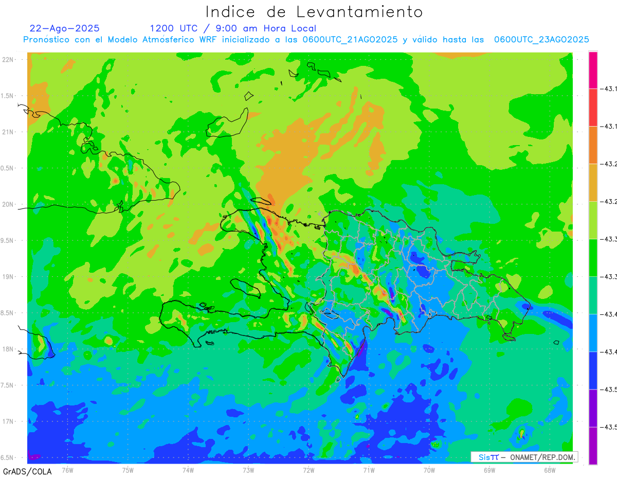
Task: Click the '17N' latitude label
Action: (x=7, y=421)
